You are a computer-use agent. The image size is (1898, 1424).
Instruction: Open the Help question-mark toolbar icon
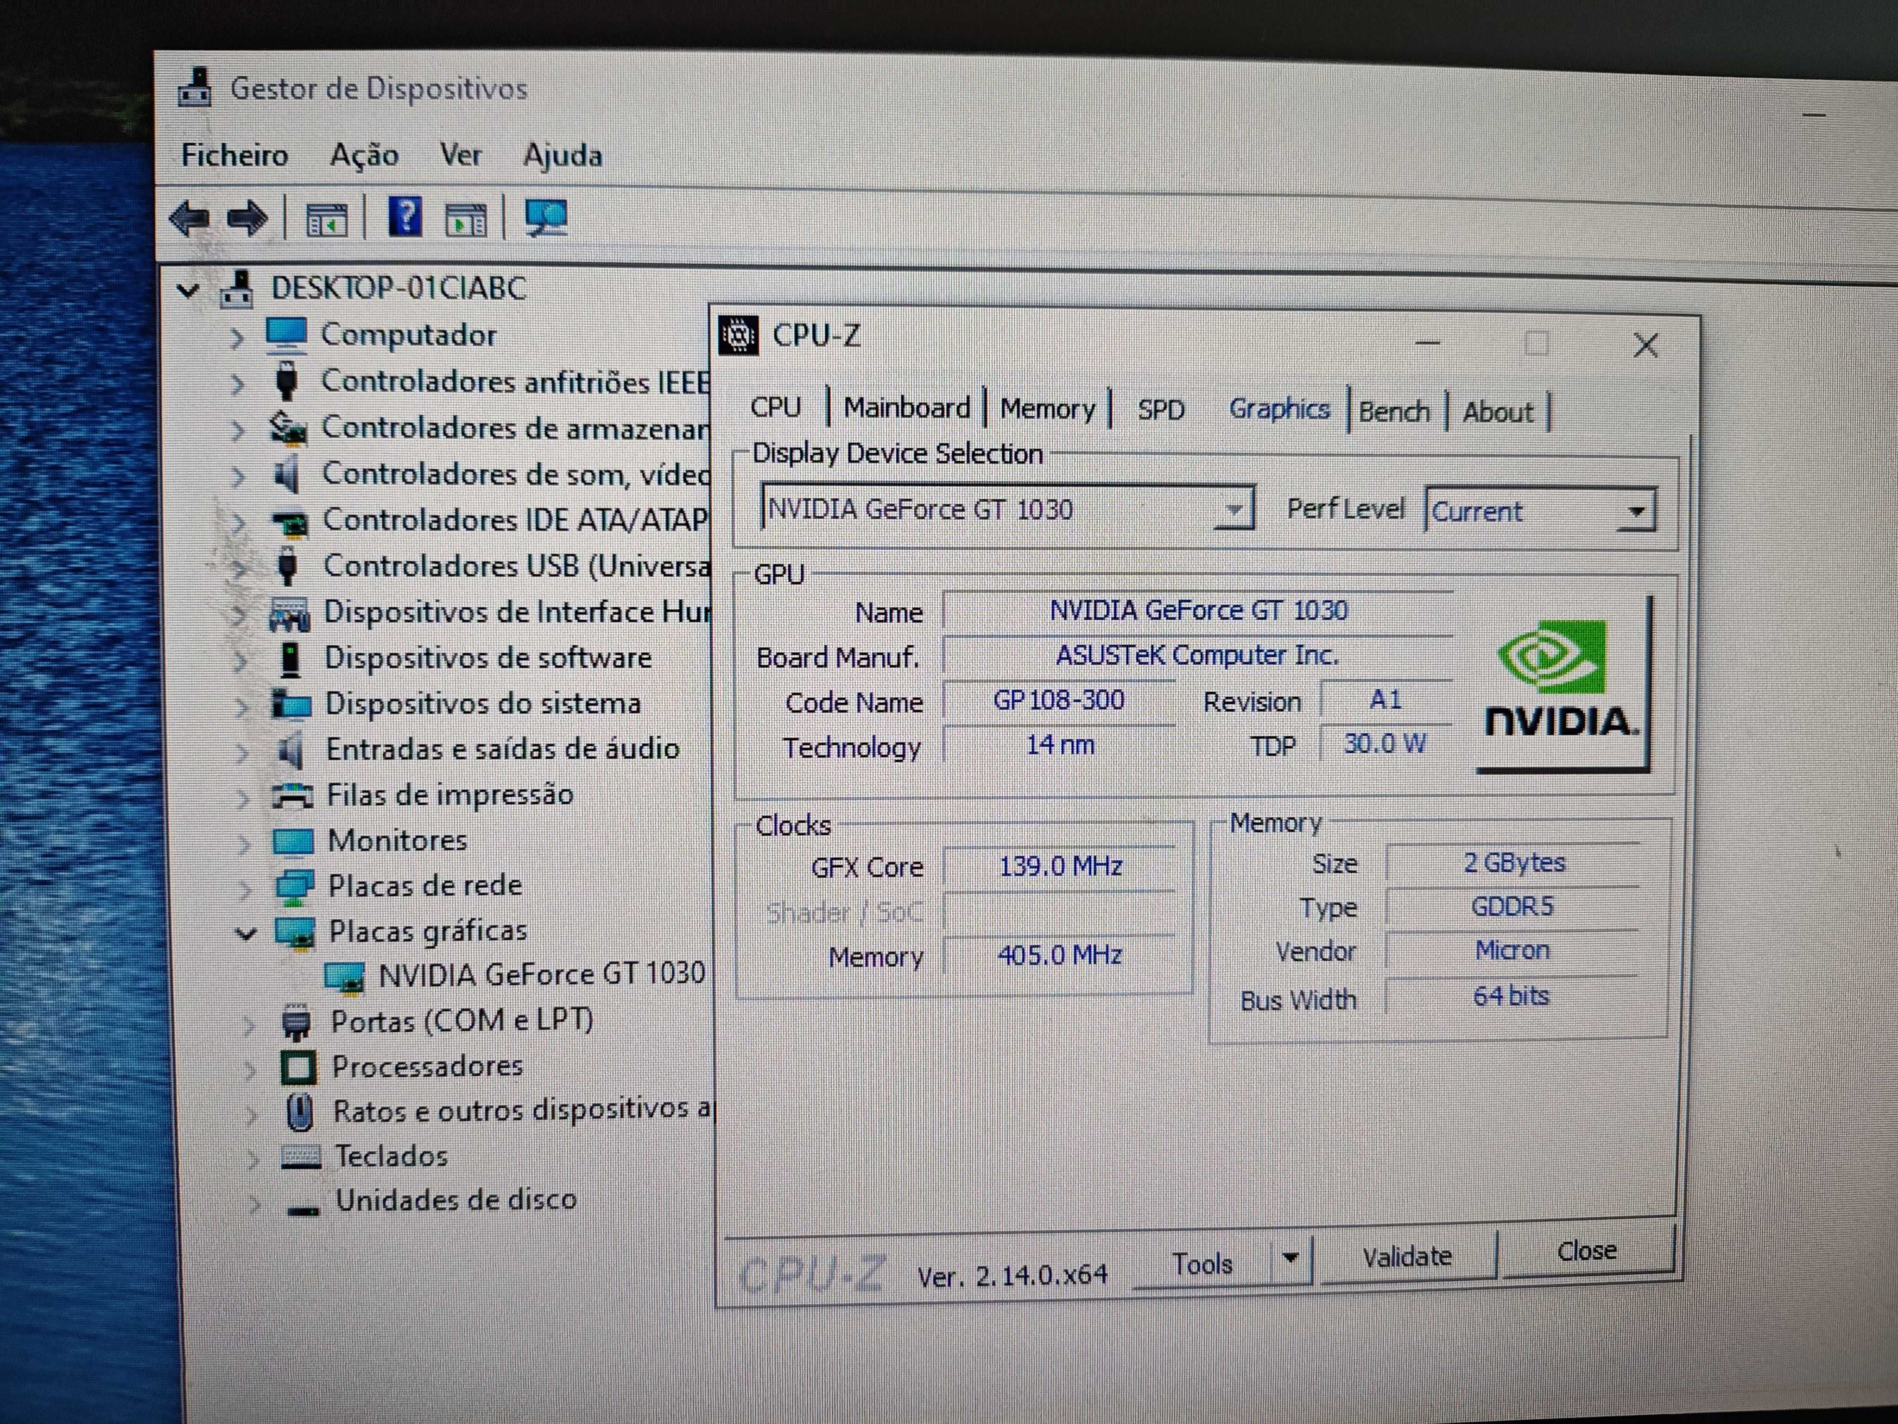click(x=406, y=216)
